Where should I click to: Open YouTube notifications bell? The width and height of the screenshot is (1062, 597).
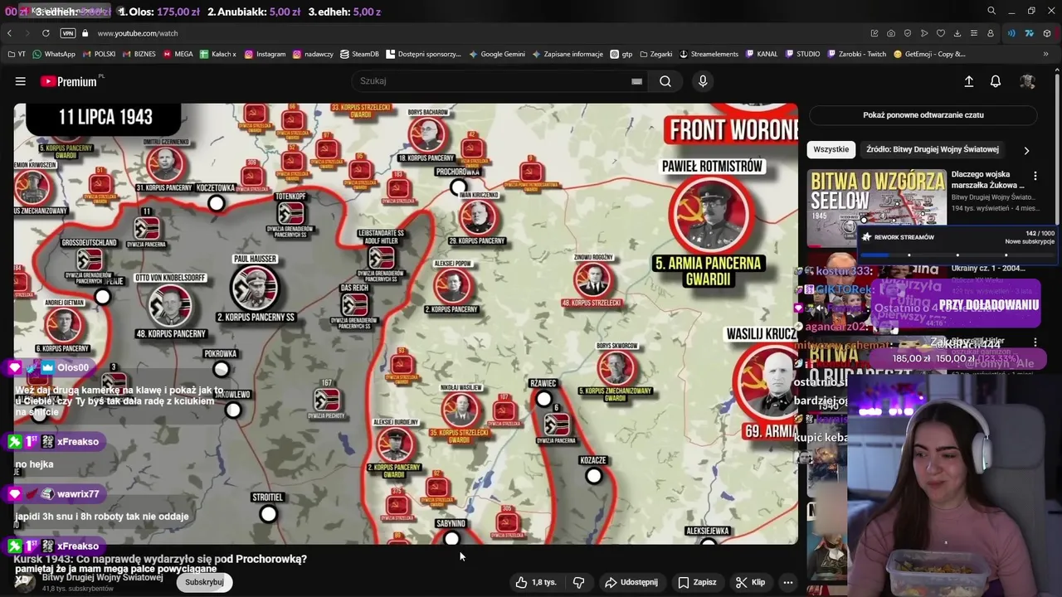point(996,81)
